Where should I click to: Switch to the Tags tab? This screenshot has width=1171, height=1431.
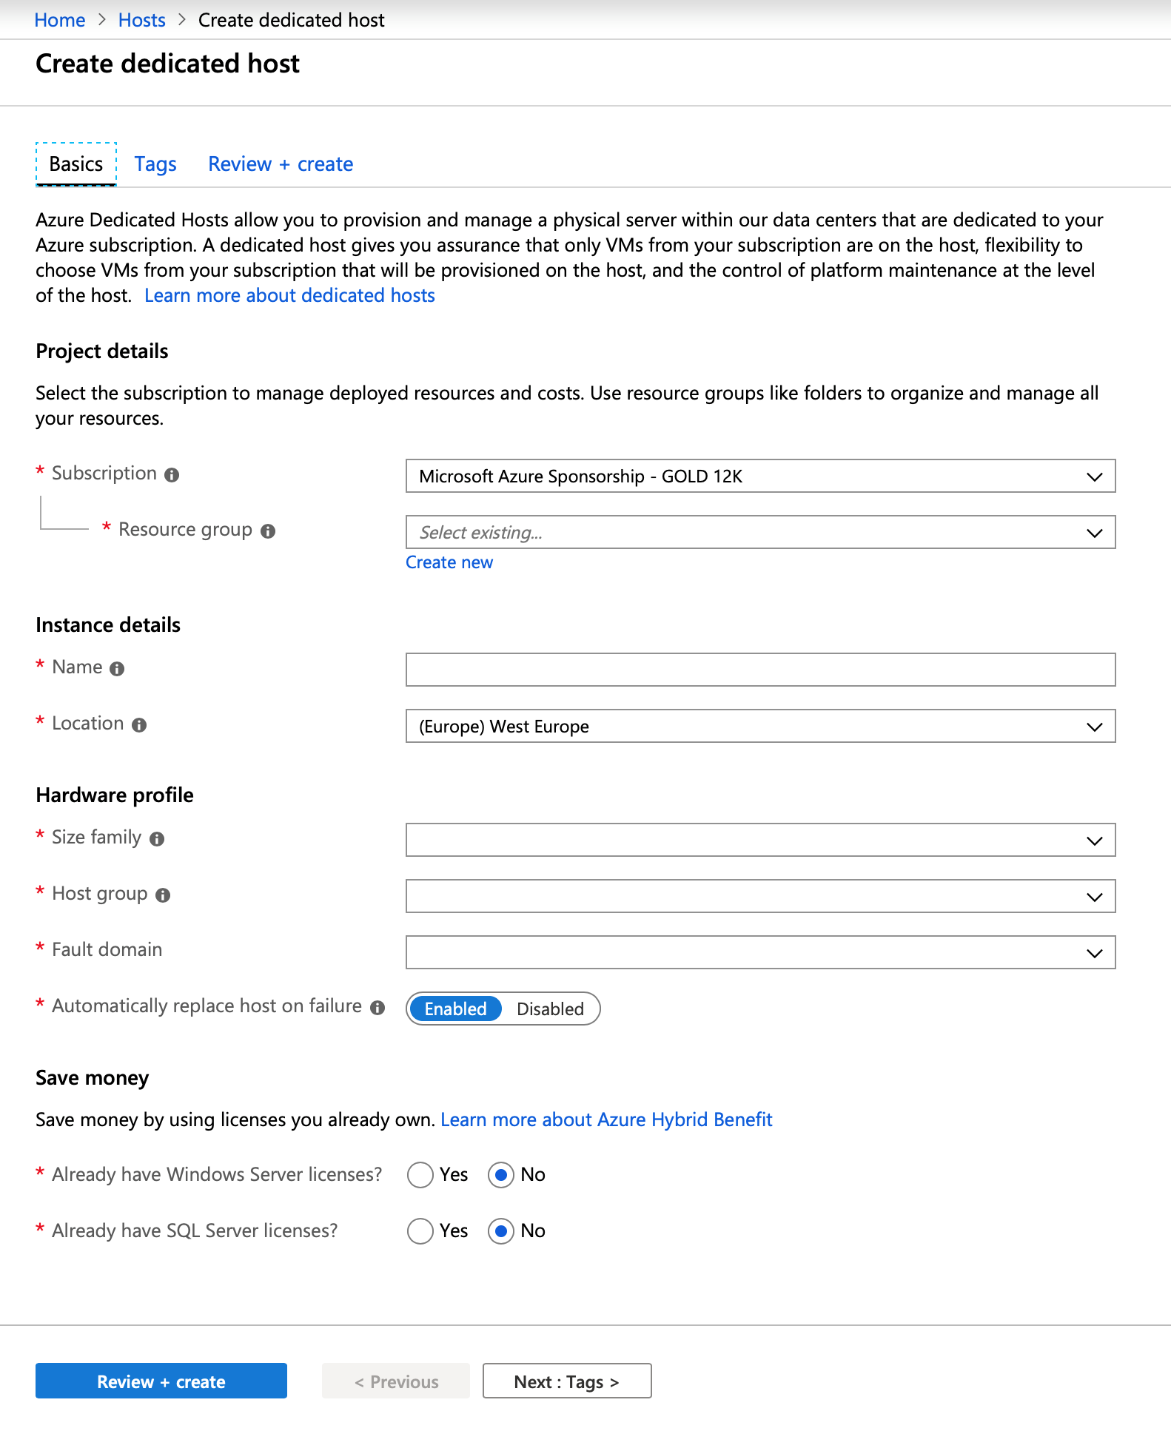(x=155, y=164)
